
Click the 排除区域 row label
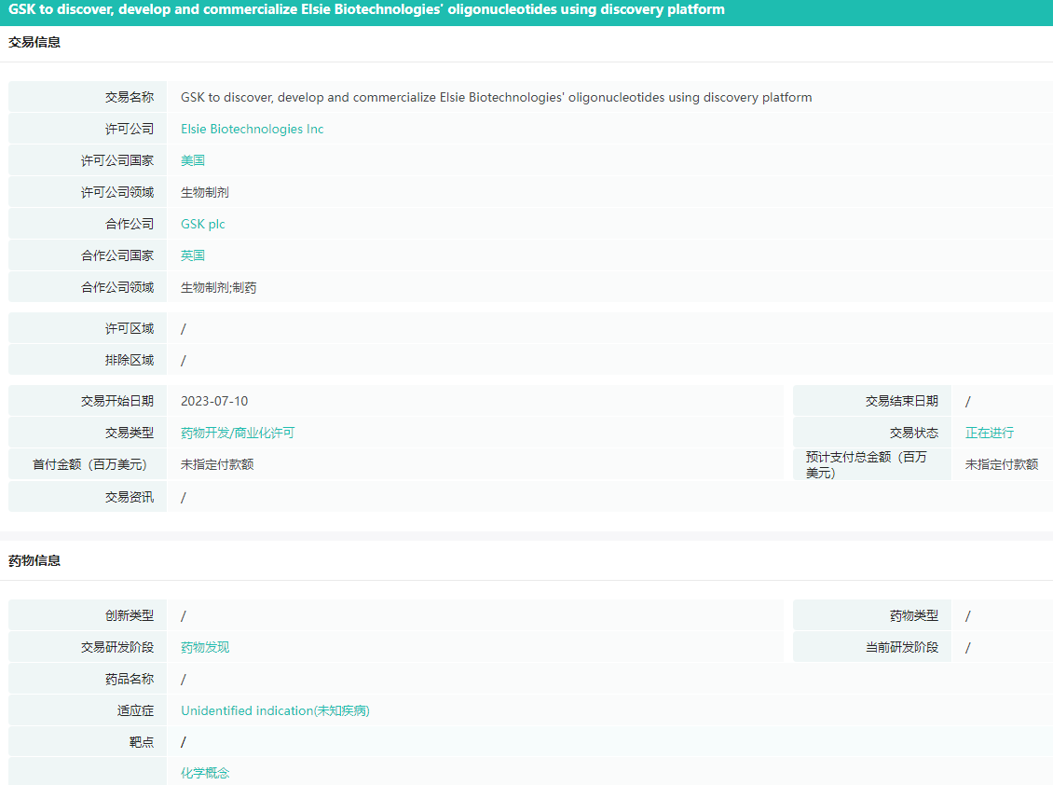129,360
